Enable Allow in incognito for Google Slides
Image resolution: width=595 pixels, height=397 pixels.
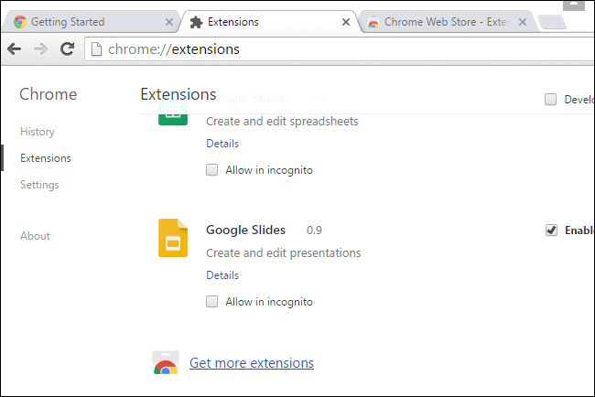(x=211, y=302)
